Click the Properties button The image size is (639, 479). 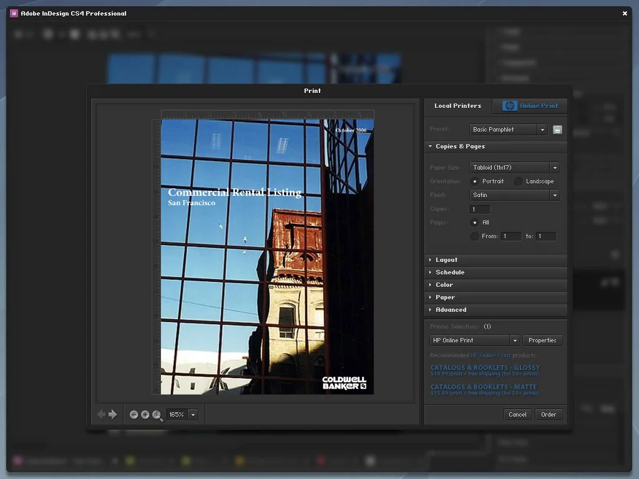542,340
